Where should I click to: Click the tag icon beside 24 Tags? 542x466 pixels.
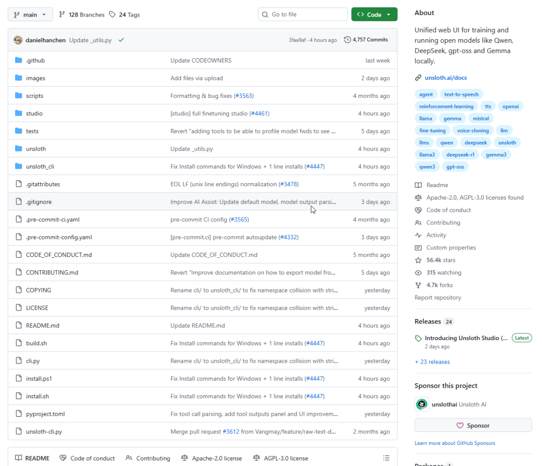tap(112, 15)
